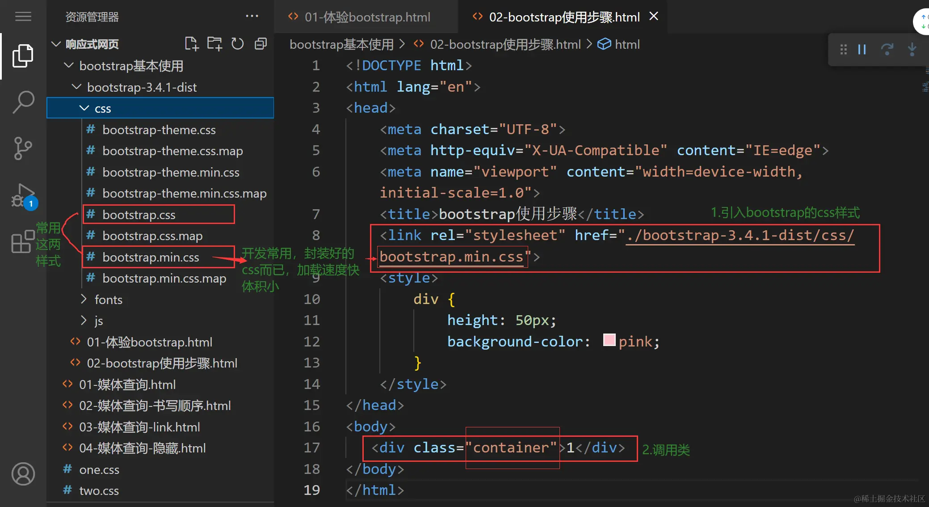Open the Extensions view icon
The height and width of the screenshot is (507, 929).
pos(23,242)
